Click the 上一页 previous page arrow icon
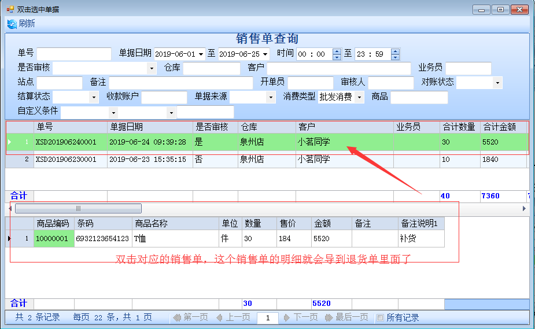535x329 pixels. [x=219, y=318]
